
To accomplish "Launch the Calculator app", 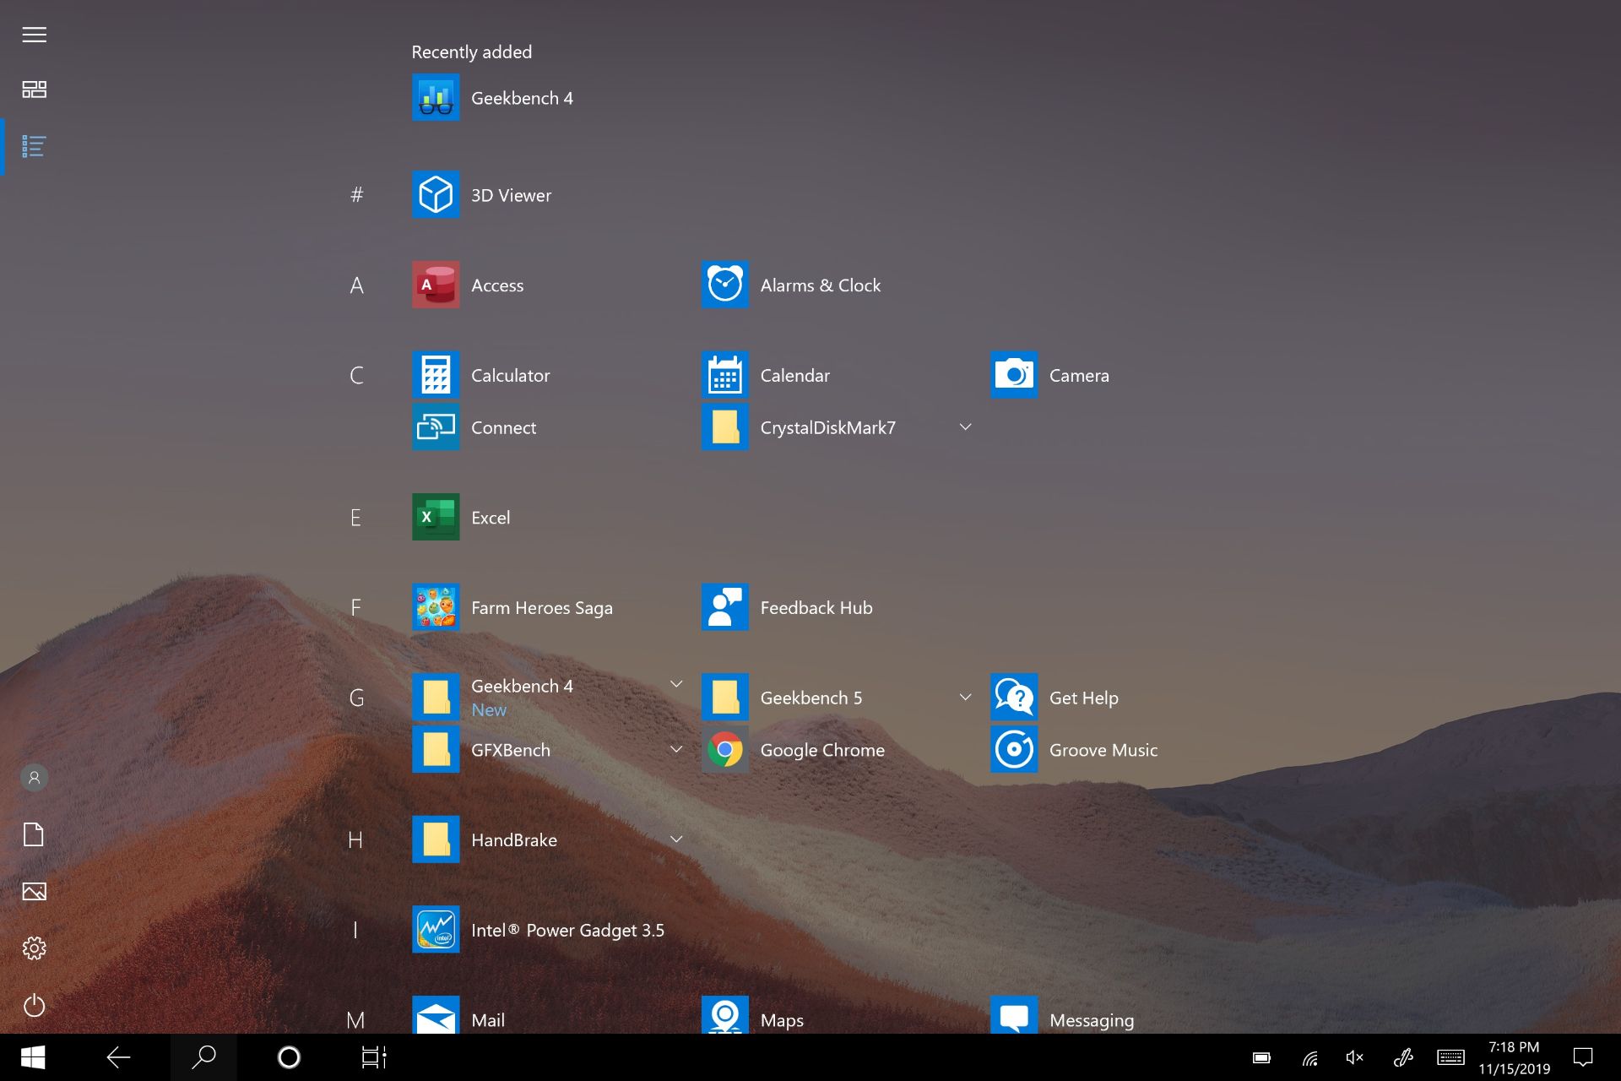I will (481, 375).
